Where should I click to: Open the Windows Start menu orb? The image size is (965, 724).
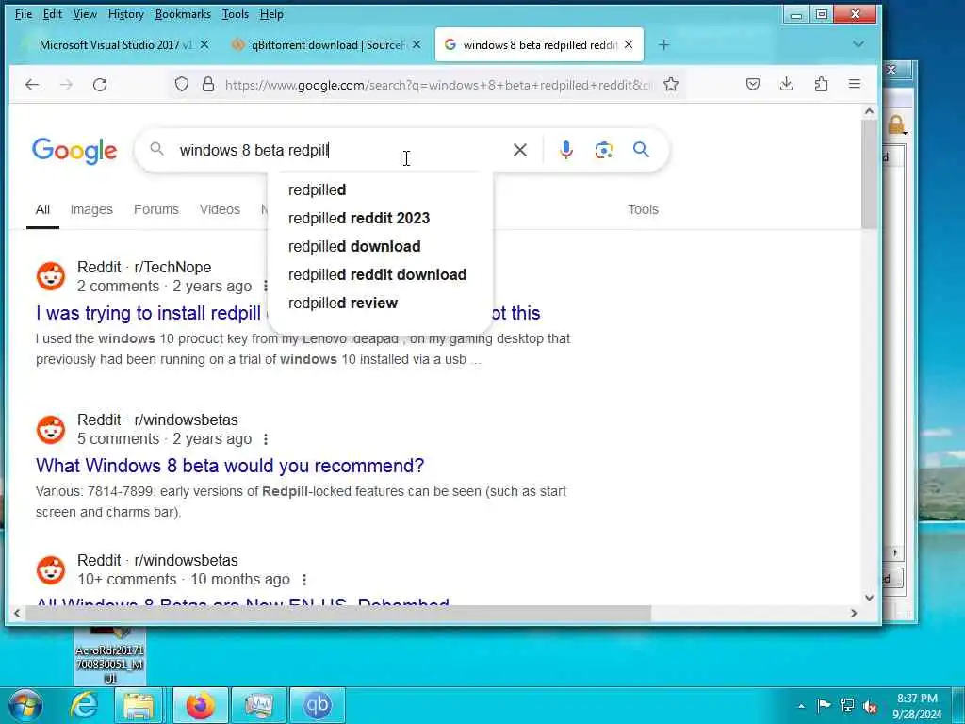pyautogui.click(x=25, y=705)
